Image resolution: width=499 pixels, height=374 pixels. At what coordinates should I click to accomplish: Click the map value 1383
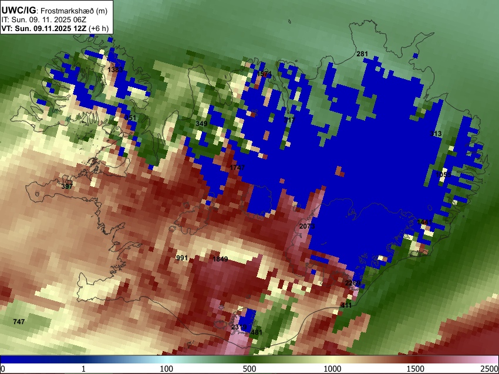click(115, 70)
